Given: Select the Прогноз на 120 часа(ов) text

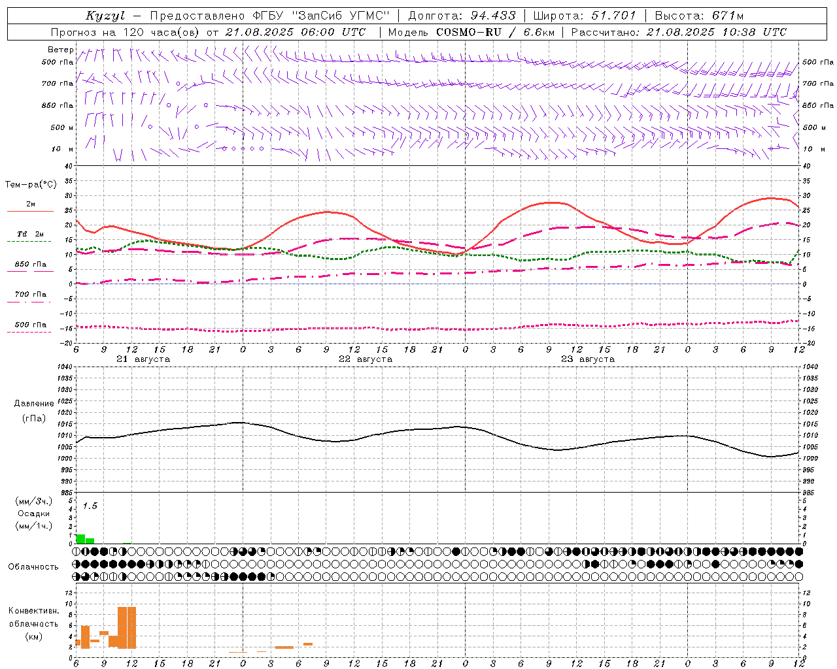Looking at the screenshot, I should 126,32.
